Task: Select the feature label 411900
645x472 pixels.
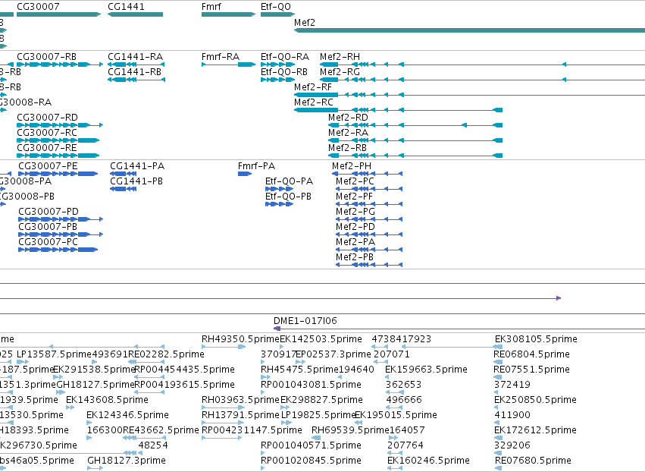Action: click(x=512, y=415)
